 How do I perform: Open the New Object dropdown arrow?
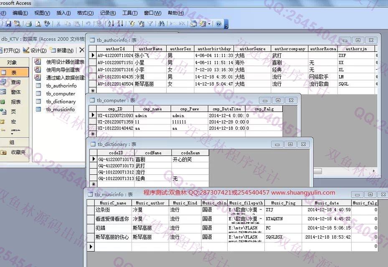(x=209, y=24)
